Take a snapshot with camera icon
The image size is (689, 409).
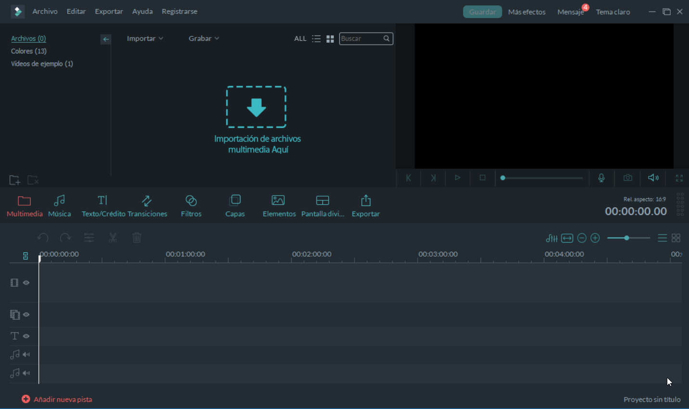(x=628, y=178)
